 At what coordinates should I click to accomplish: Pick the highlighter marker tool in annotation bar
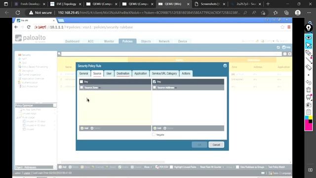(x=308, y=53)
